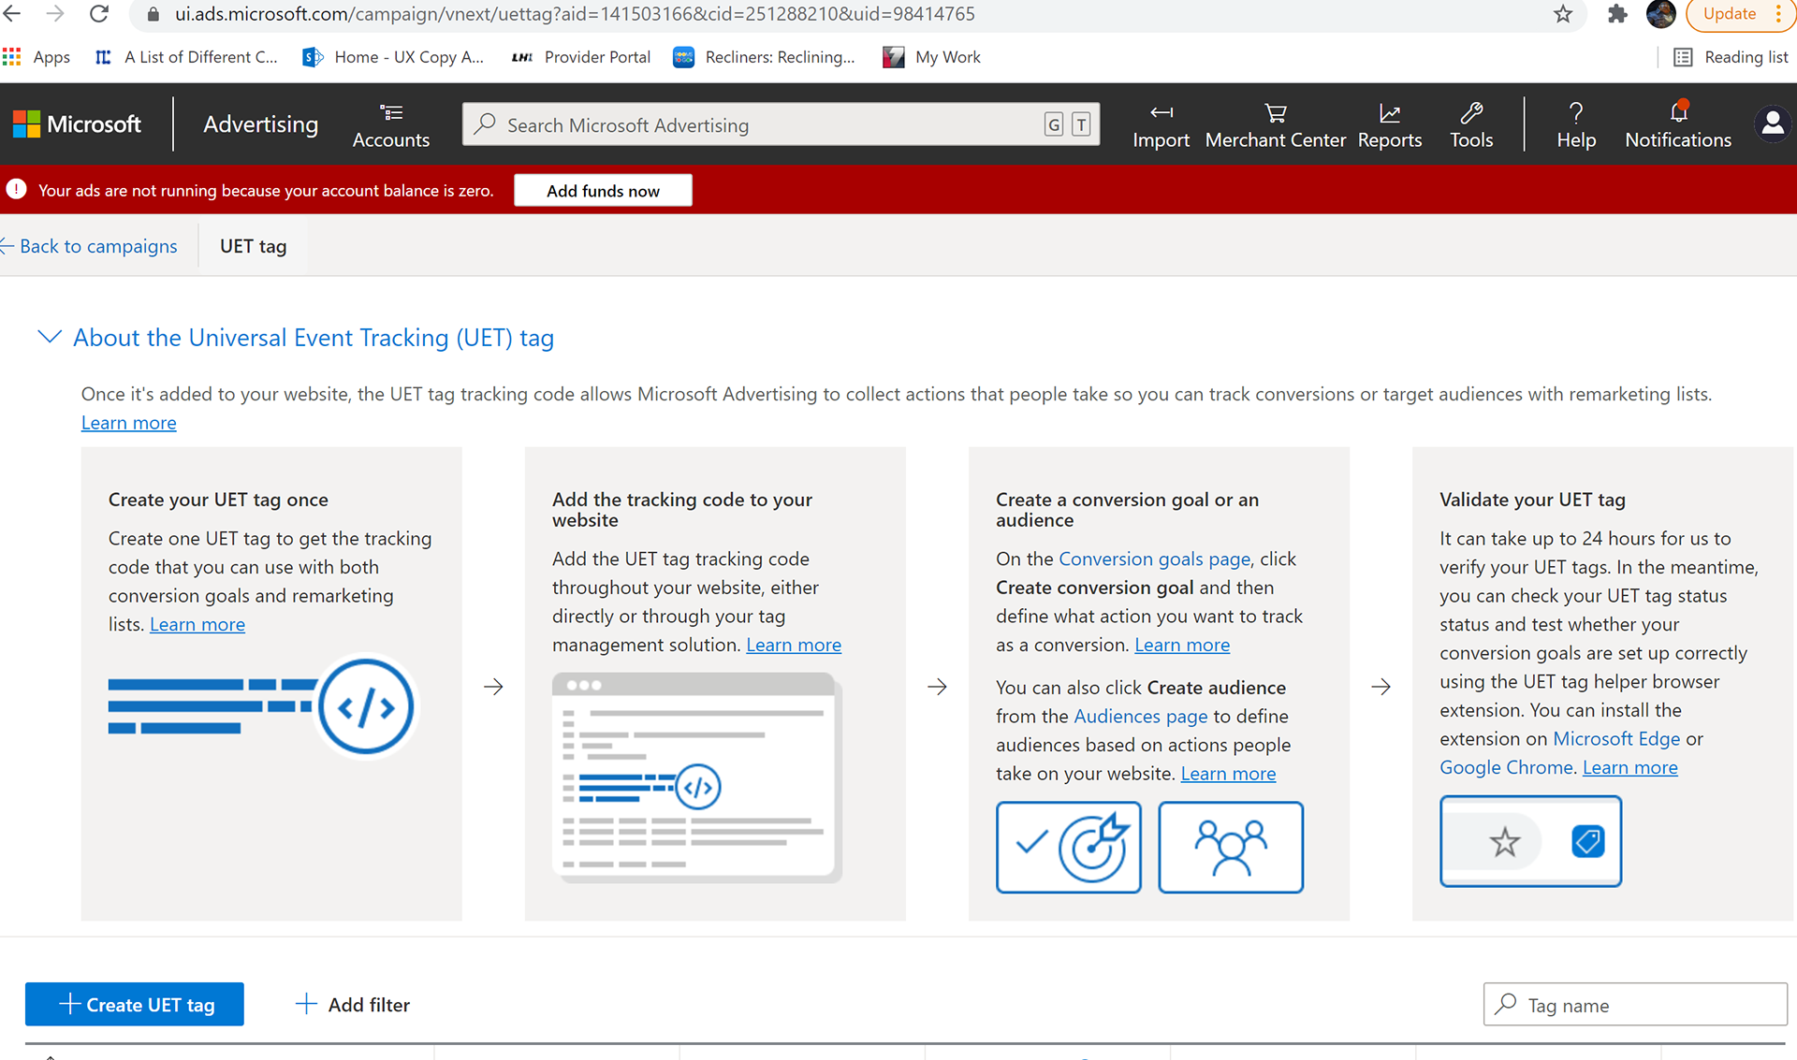Click Add filter
The image size is (1797, 1060).
pyautogui.click(x=353, y=1004)
